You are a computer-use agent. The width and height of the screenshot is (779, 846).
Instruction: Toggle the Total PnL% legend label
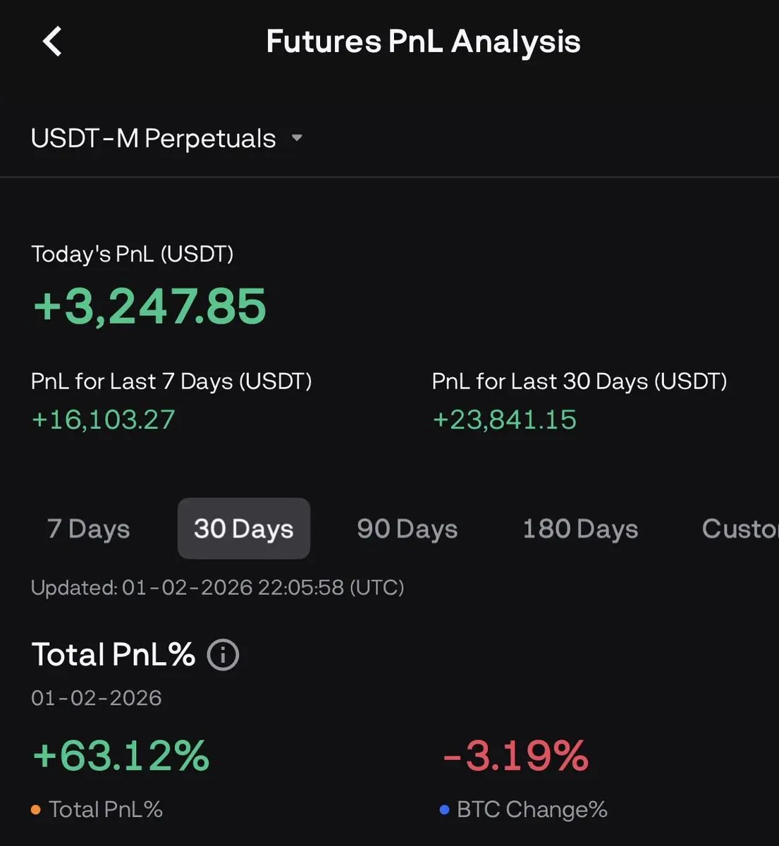(106, 809)
